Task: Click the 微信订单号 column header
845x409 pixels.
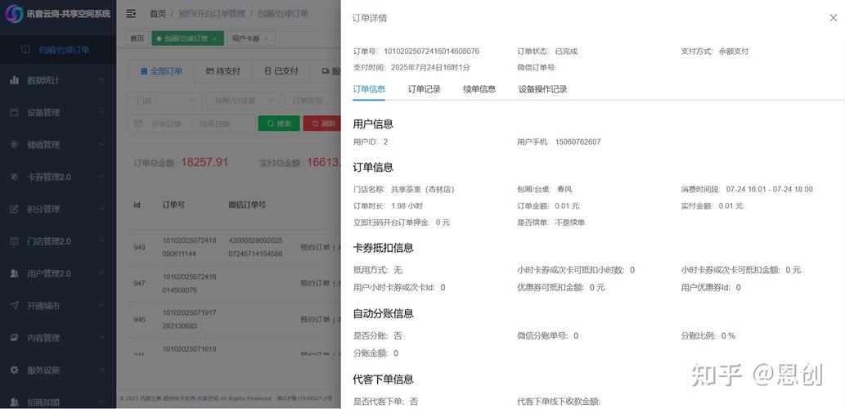Action: coord(247,204)
